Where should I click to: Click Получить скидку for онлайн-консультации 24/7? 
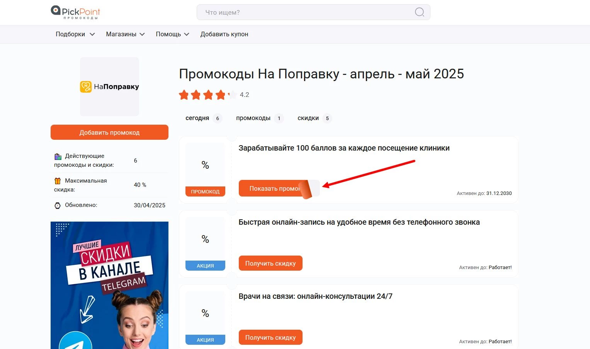(270, 337)
